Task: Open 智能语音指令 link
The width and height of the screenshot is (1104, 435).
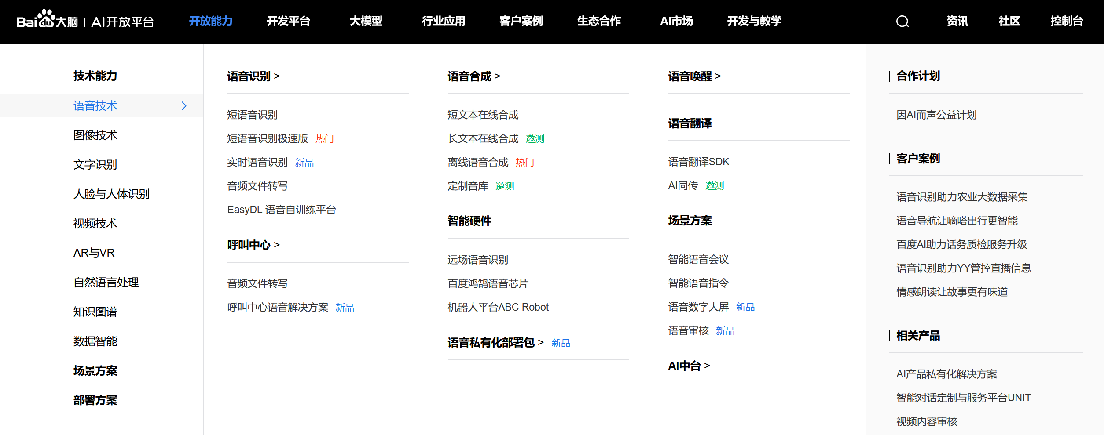Action: point(698,283)
